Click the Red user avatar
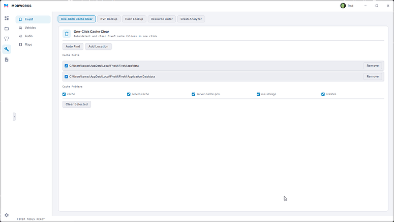Image resolution: width=394 pixels, height=222 pixels. pyautogui.click(x=343, y=6)
